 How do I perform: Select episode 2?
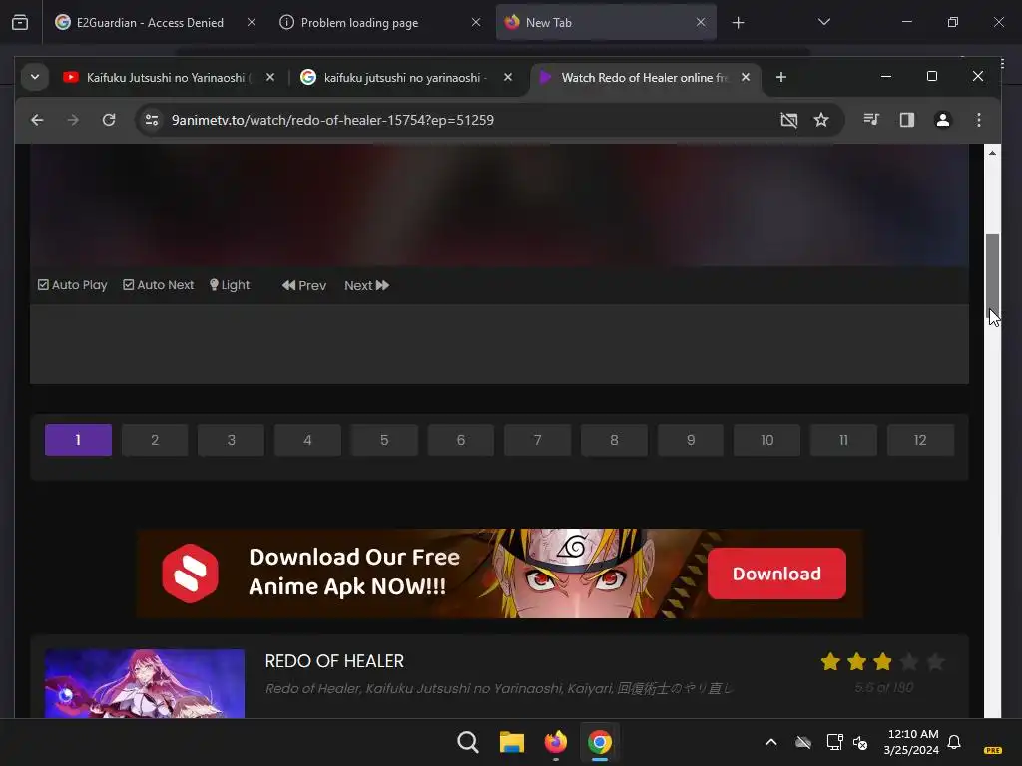coord(155,440)
